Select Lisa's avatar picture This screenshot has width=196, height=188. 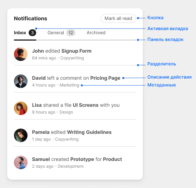21,108
